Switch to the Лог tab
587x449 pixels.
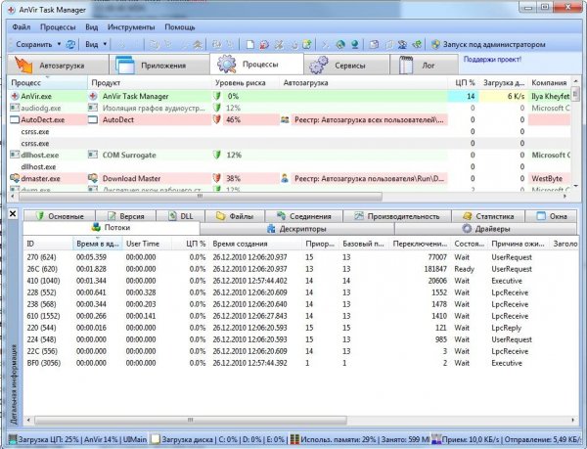[x=424, y=66]
